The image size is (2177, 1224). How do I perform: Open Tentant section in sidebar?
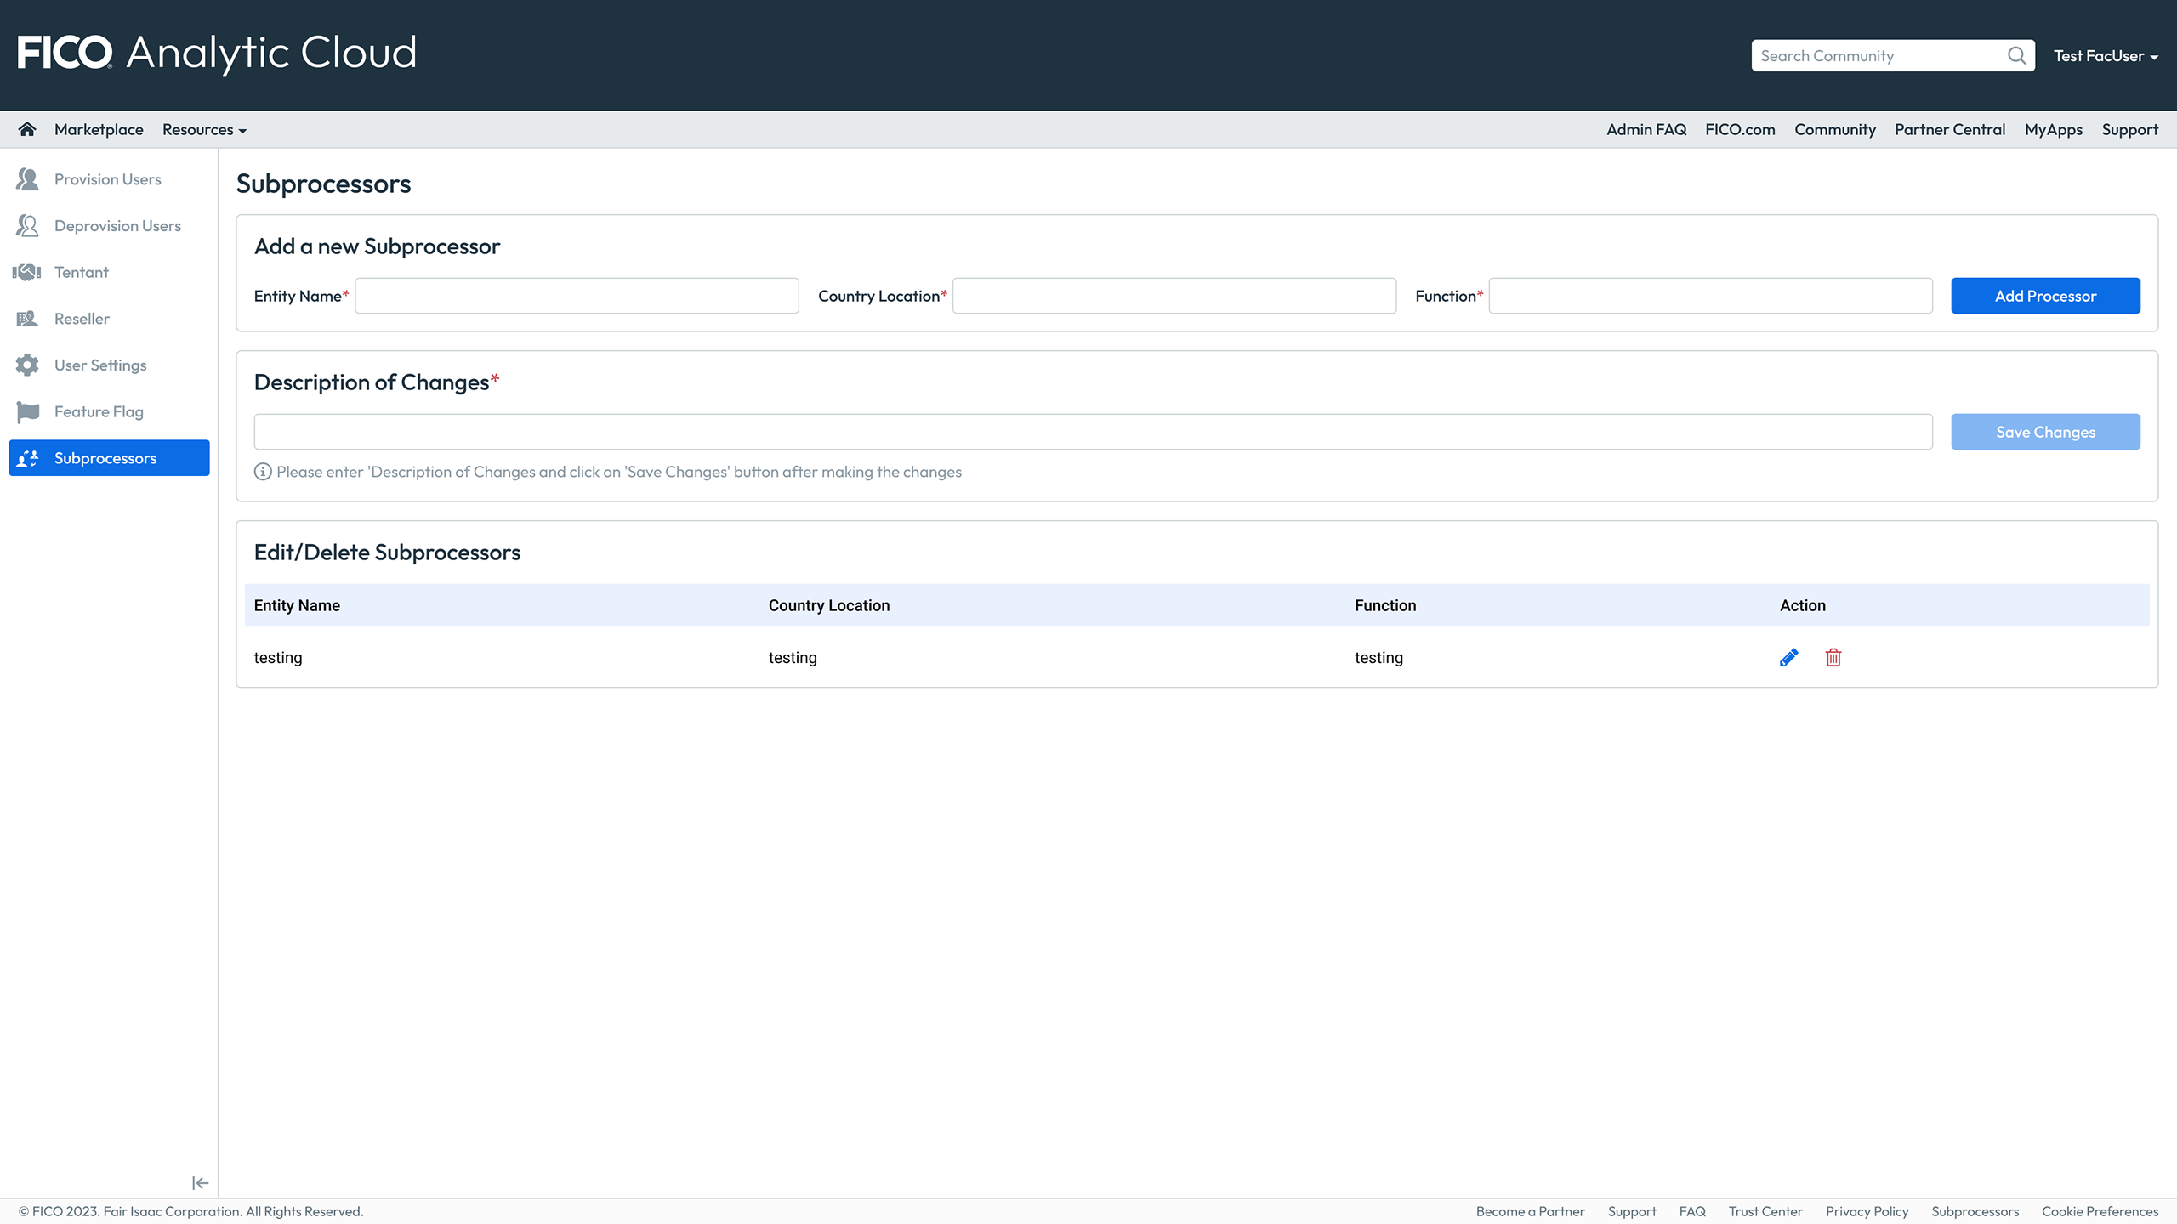click(82, 273)
